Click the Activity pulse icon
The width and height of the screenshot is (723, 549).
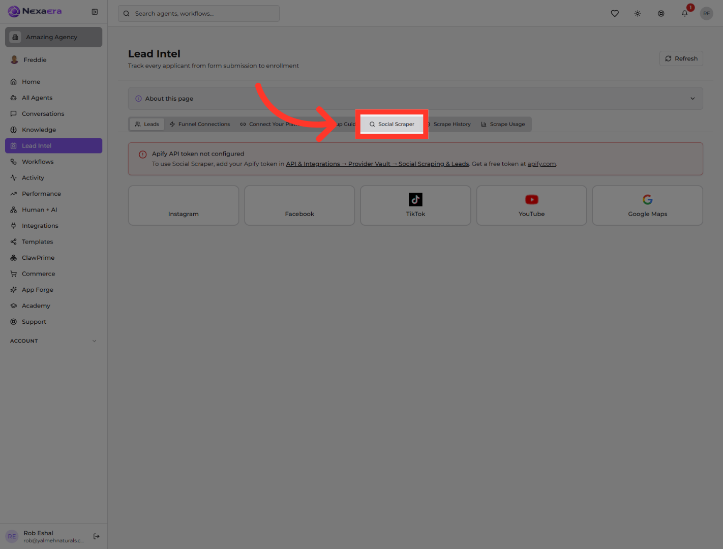click(14, 178)
